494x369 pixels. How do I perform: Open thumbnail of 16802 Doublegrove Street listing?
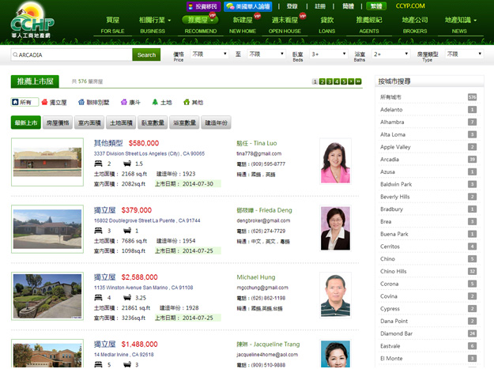pyautogui.click(x=47, y=229)
